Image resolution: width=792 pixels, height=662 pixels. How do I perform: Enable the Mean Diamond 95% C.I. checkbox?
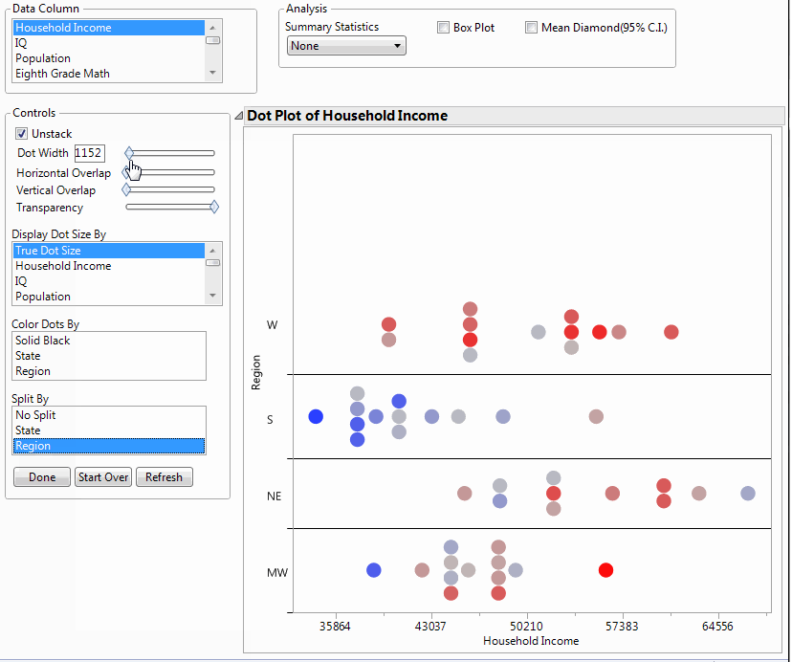pyautogui.click(x=531, y=27)
